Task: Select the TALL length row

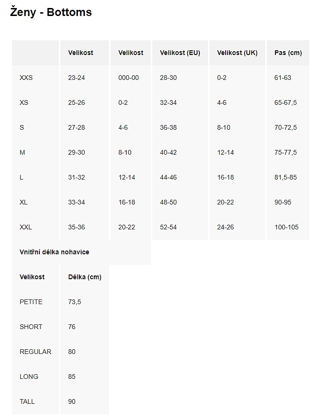Action: (27, 401)
